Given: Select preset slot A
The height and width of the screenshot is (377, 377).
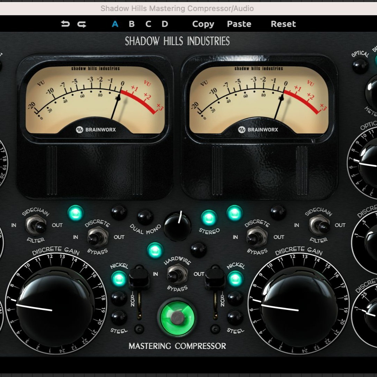Looking at the screenshot, I should [x=115, y=24].
